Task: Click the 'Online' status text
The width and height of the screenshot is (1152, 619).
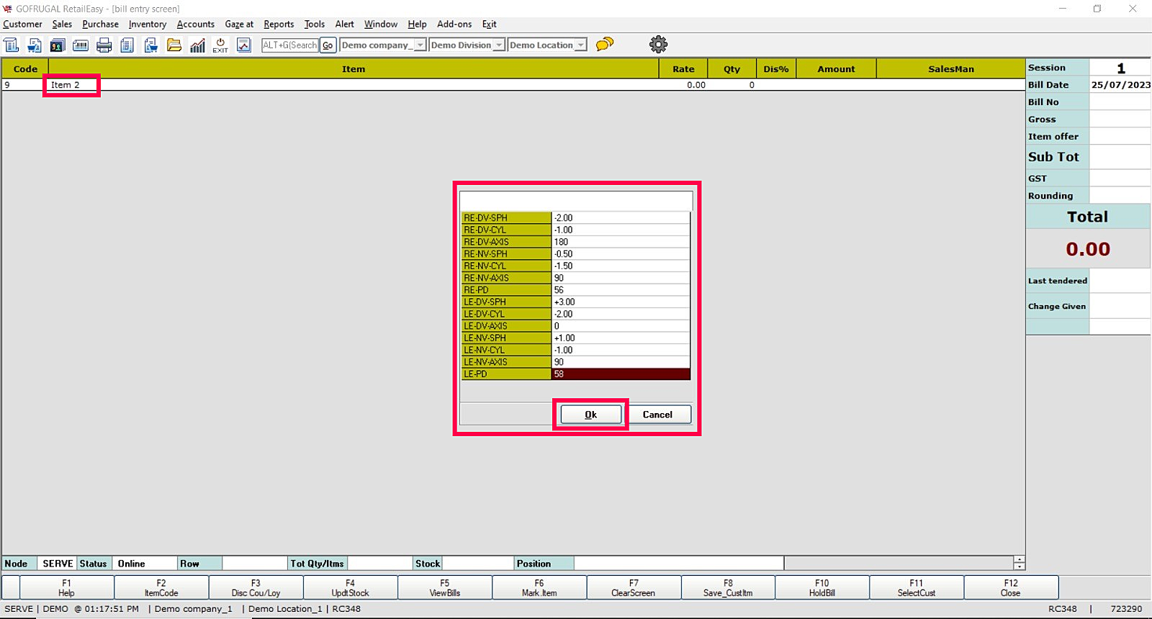Action: pos(132,564)
